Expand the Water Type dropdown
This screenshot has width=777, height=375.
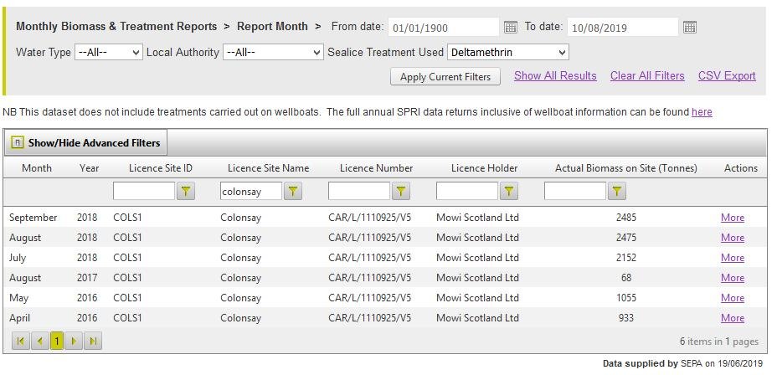click(x=109, y=53)
